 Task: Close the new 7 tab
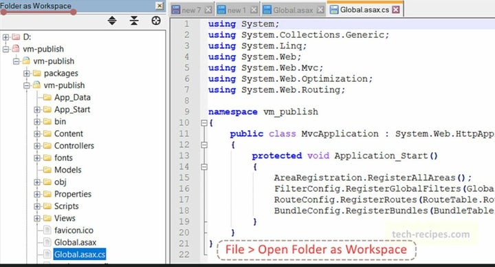pos(208,10)
